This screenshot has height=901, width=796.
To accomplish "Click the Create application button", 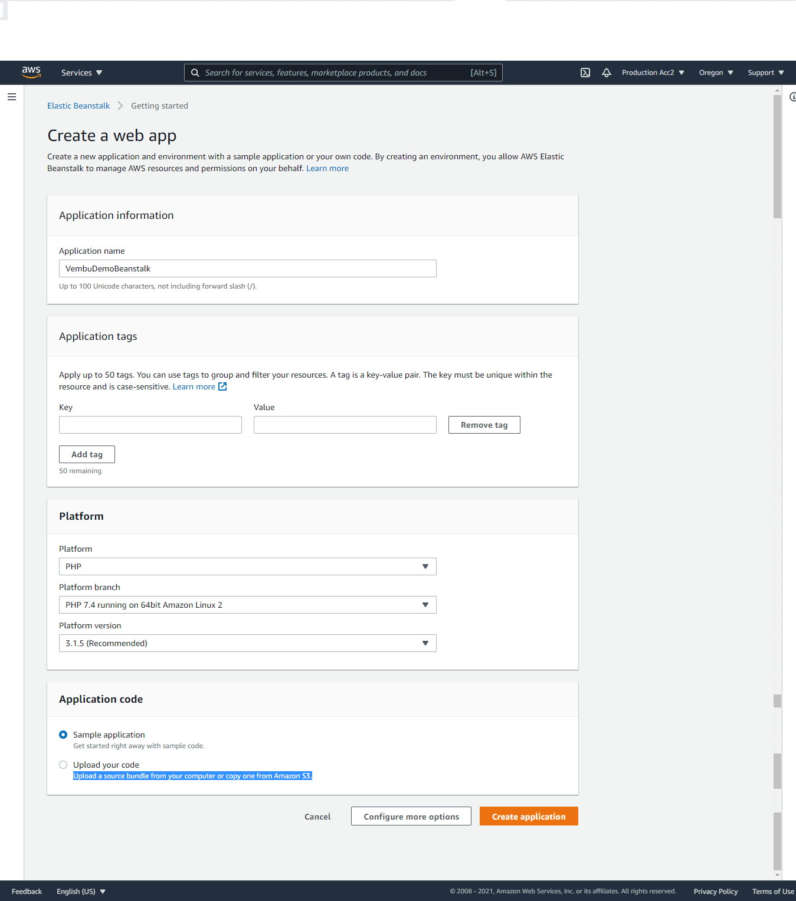I will pos(529,817).
